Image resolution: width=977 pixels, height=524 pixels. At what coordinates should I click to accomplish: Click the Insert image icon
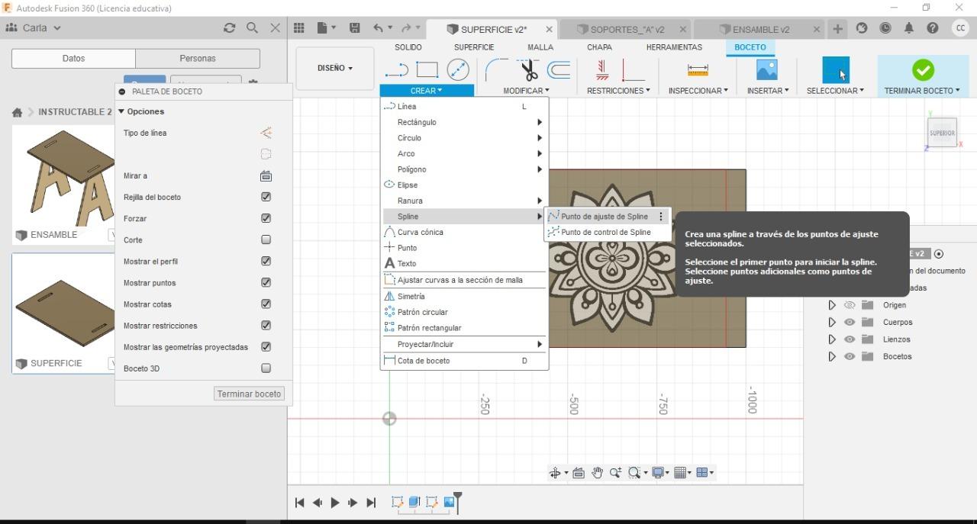pyautogui.click(x=766, y=70)
